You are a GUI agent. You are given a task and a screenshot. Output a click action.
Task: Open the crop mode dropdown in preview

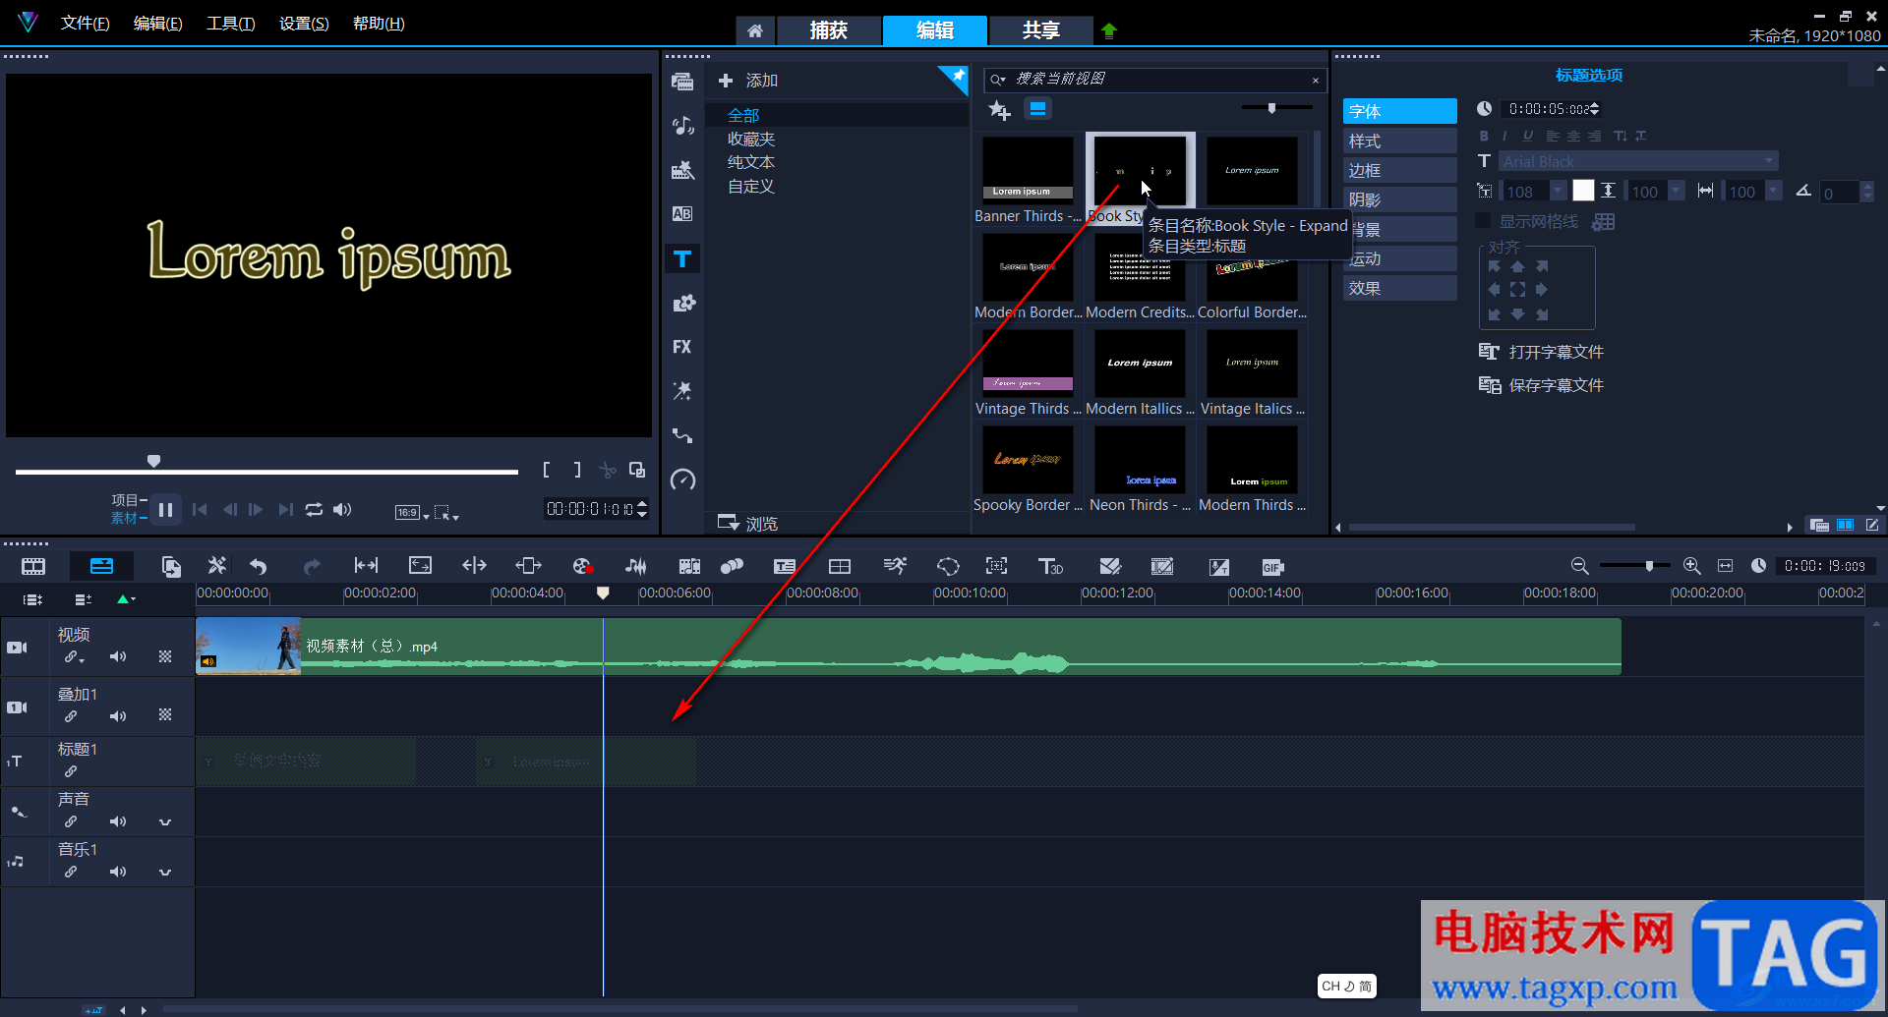click(x=447, y=512)
